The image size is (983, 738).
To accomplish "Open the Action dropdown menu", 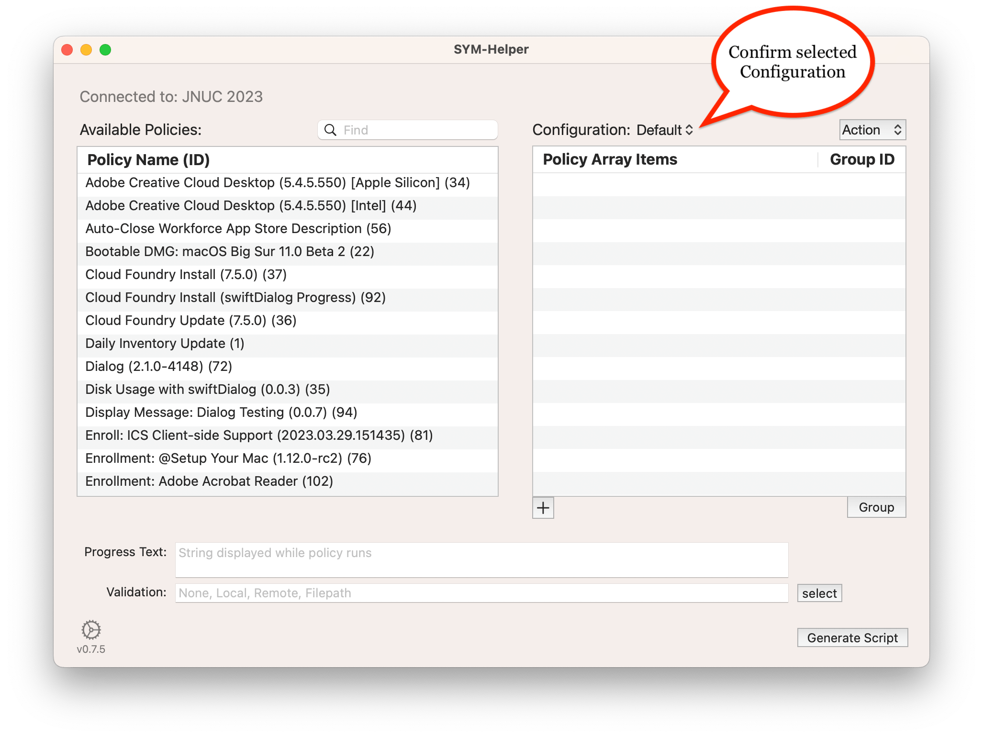I will tap(872, 130).
